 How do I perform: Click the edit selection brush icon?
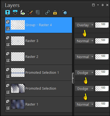coord(30,12)
